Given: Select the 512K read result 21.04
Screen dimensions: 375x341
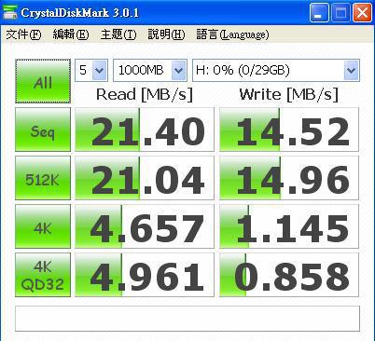Looking at the screenshot, I should 145,178.
